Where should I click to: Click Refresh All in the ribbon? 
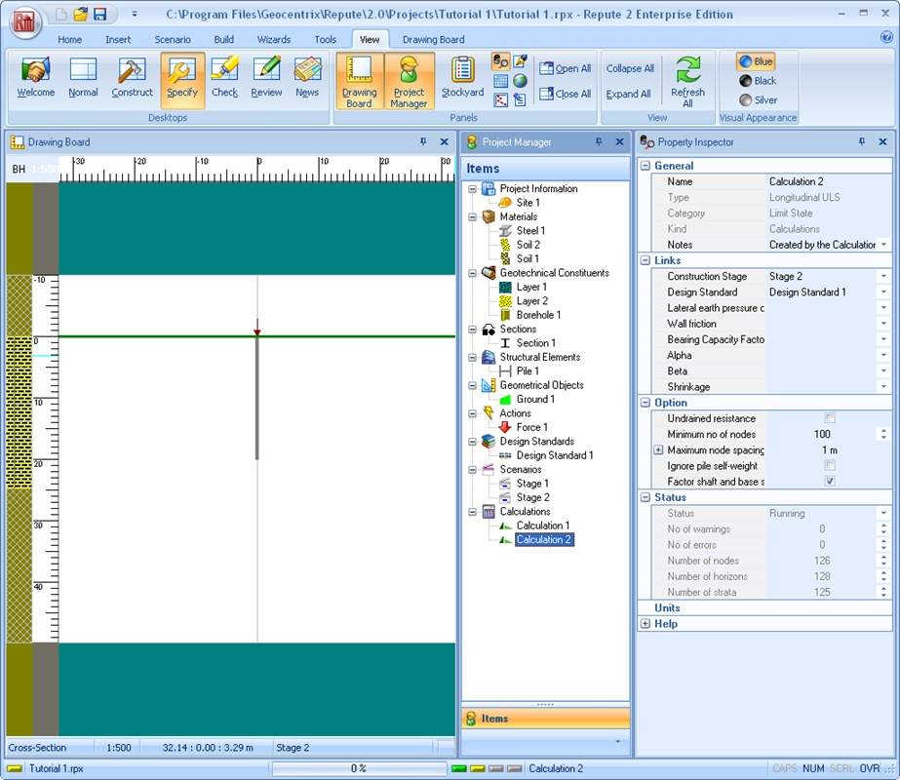pyautogui.click(x=687, y=81)
